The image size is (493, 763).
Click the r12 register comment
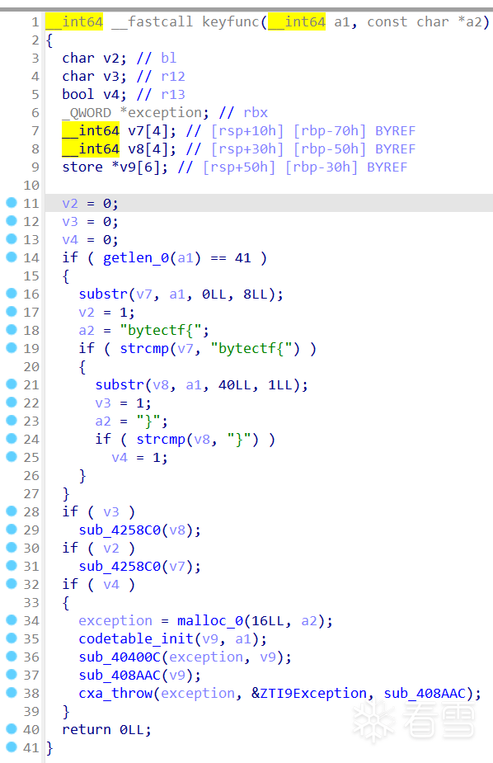(x=173, y=77)
